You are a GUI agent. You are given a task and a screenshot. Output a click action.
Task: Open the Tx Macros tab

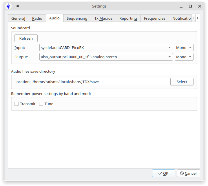pyautogui.click(x=103, y=18)
